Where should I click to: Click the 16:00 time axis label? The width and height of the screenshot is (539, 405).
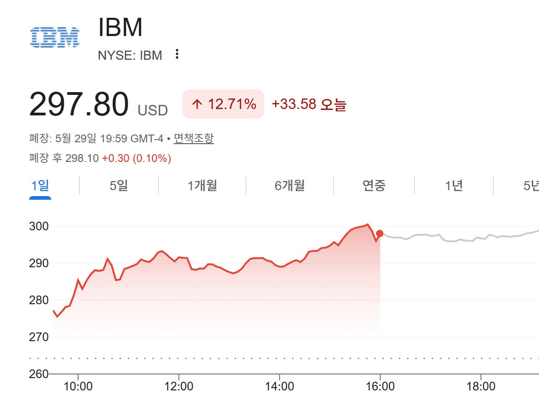click(380, 386)
